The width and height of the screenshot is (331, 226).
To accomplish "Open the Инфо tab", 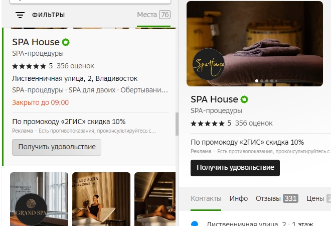I will [239, 198].
